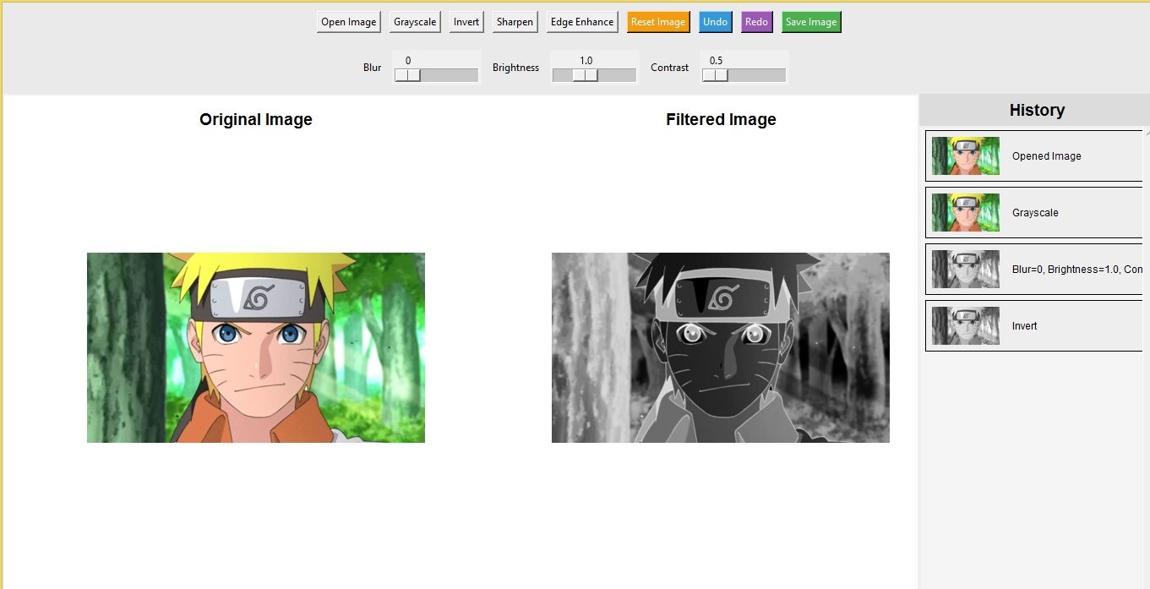
Task: Click the 'Contrast' slider label
Action: [669, 68]
